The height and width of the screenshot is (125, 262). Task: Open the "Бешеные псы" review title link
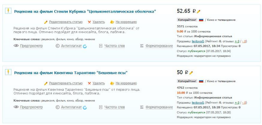(x=71, y=73)
